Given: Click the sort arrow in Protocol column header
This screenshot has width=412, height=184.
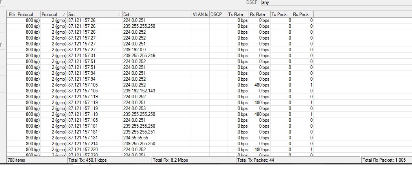Looking at the screenshot, I should (64, 14).
